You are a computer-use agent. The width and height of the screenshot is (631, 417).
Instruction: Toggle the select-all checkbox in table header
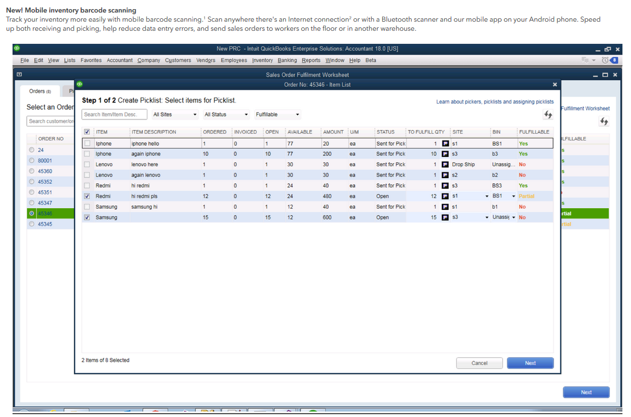click(x=87, y=132)
